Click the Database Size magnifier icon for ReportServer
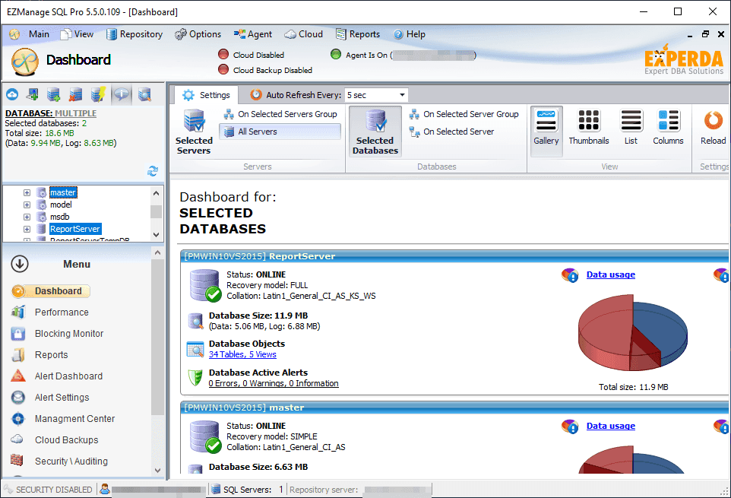 195,321
